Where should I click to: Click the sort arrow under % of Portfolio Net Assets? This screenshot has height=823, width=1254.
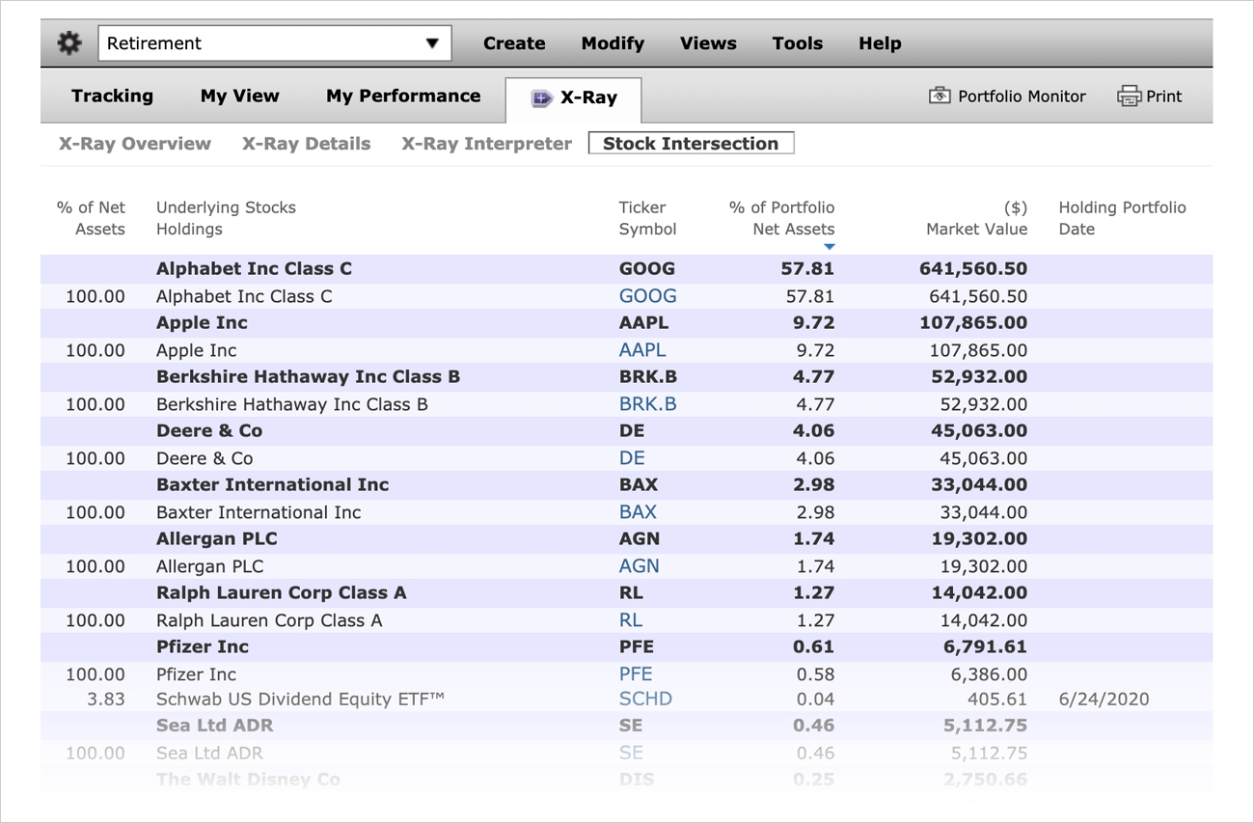[829, 247]
